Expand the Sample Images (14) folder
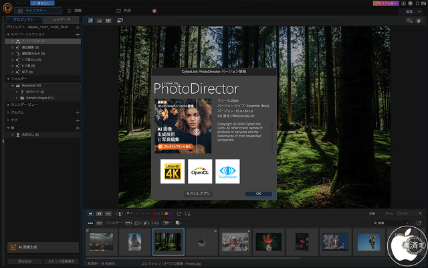The image size is (428, 268). point(17,98)
